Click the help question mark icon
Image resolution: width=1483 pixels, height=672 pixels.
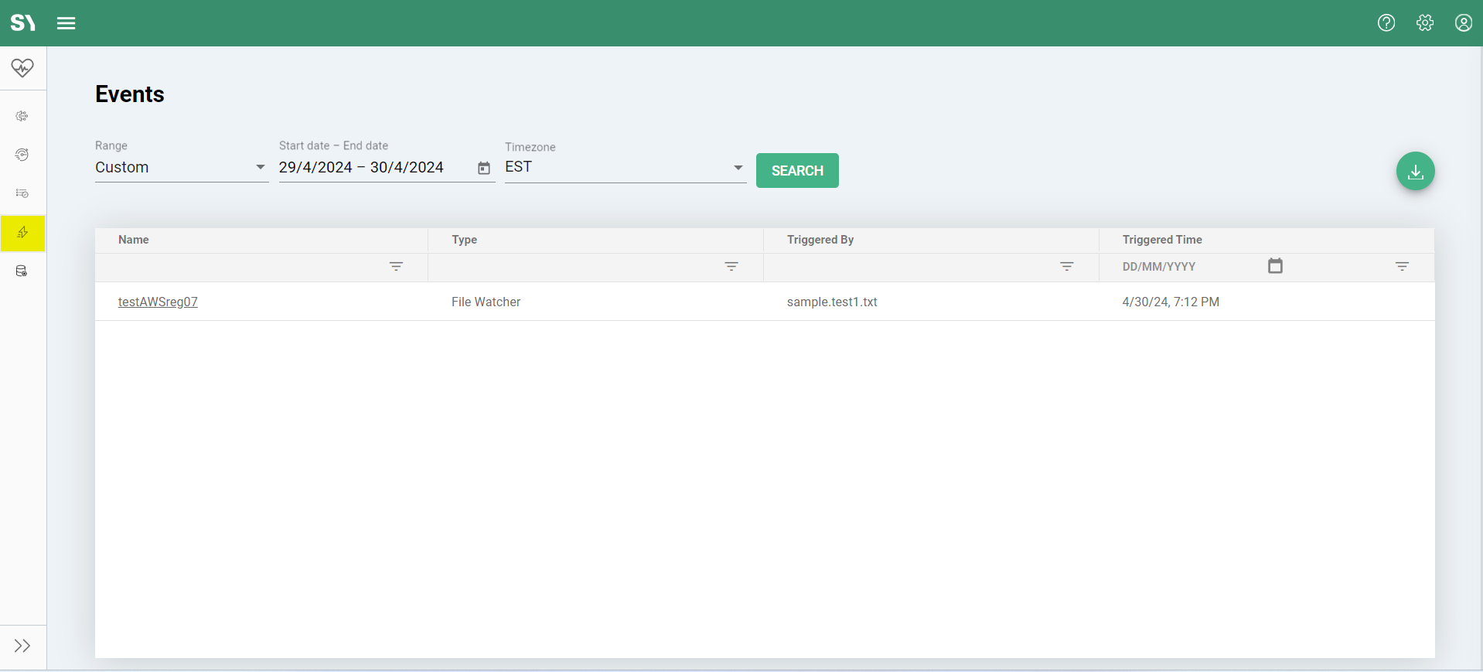pyautogui.click(x=1386, y=23)
